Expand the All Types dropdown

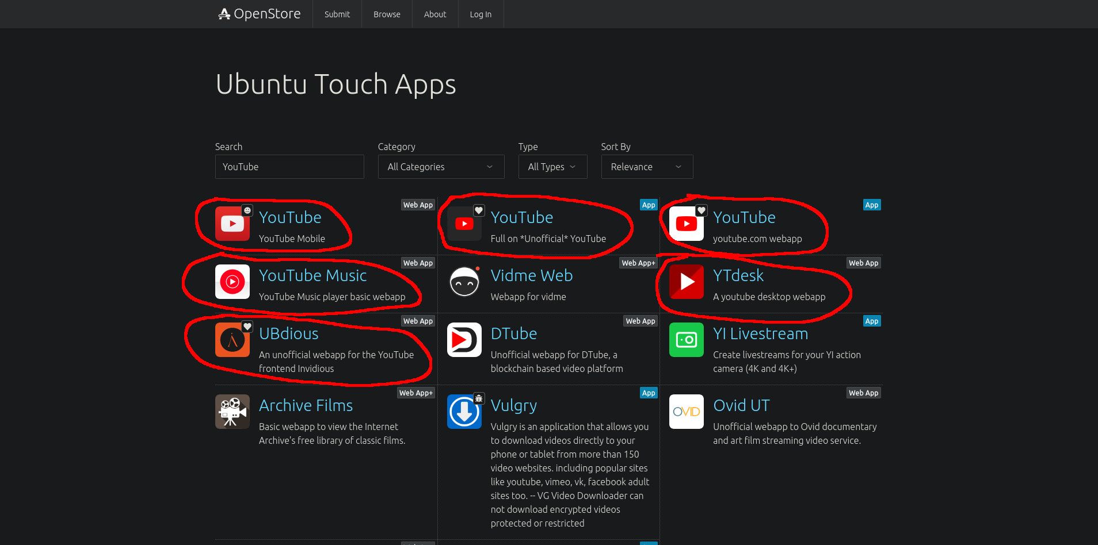(x=552, y=167)
